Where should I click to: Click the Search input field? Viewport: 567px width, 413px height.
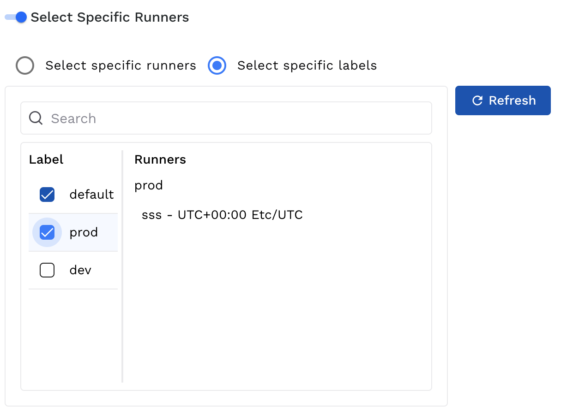[226, 118]
